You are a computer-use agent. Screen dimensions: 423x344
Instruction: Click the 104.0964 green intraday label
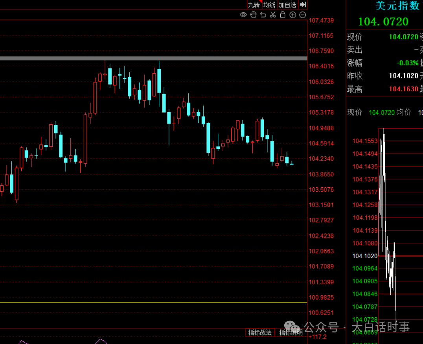click(x=365, y=268)
